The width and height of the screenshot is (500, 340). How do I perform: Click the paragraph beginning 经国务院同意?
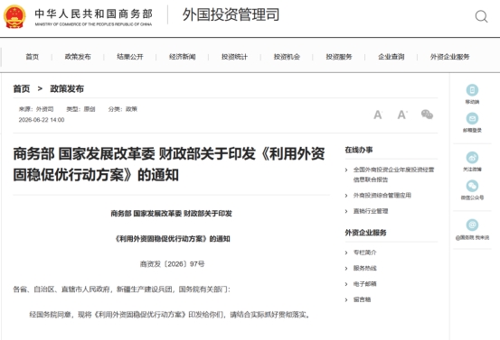(x=170, y=315)
